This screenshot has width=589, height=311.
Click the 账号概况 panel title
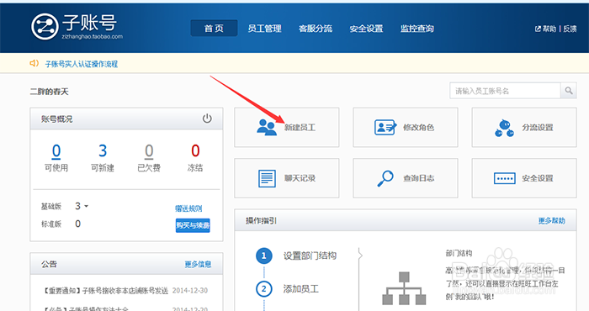point(56,119)
